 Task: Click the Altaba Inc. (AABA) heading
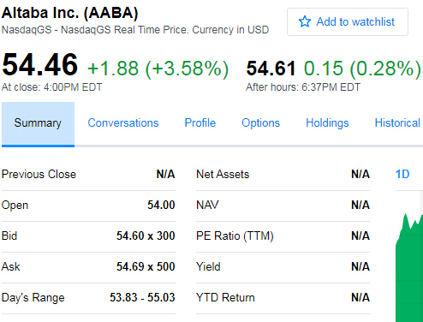pos(70,13)
